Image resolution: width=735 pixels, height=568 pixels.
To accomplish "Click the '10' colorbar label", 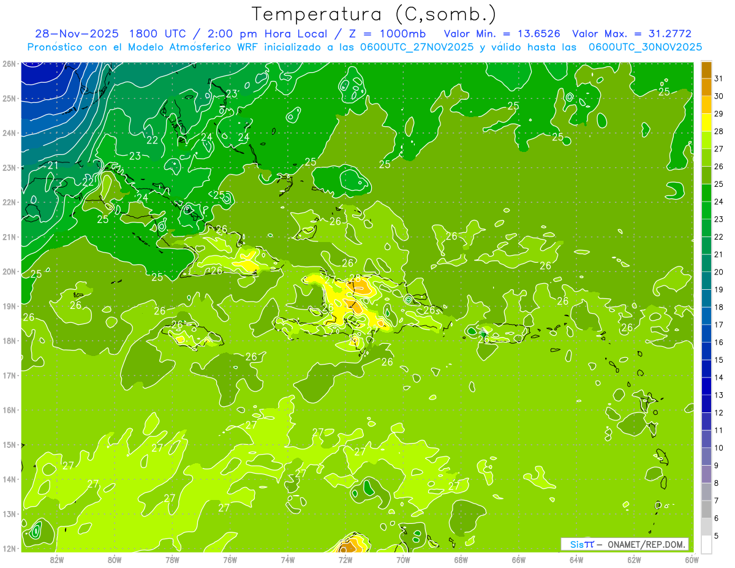I will click(719, 448).
